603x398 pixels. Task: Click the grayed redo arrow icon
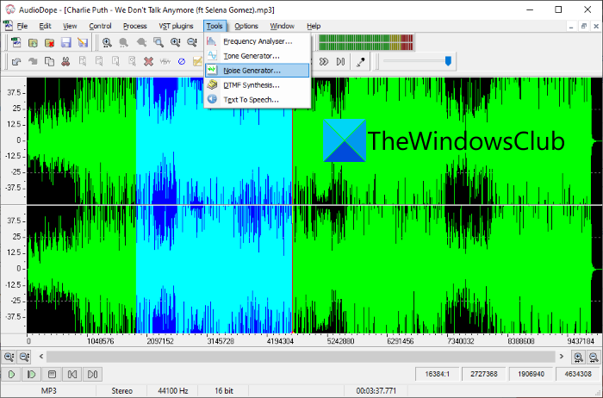pyautogui.click(x=33, y=61)
